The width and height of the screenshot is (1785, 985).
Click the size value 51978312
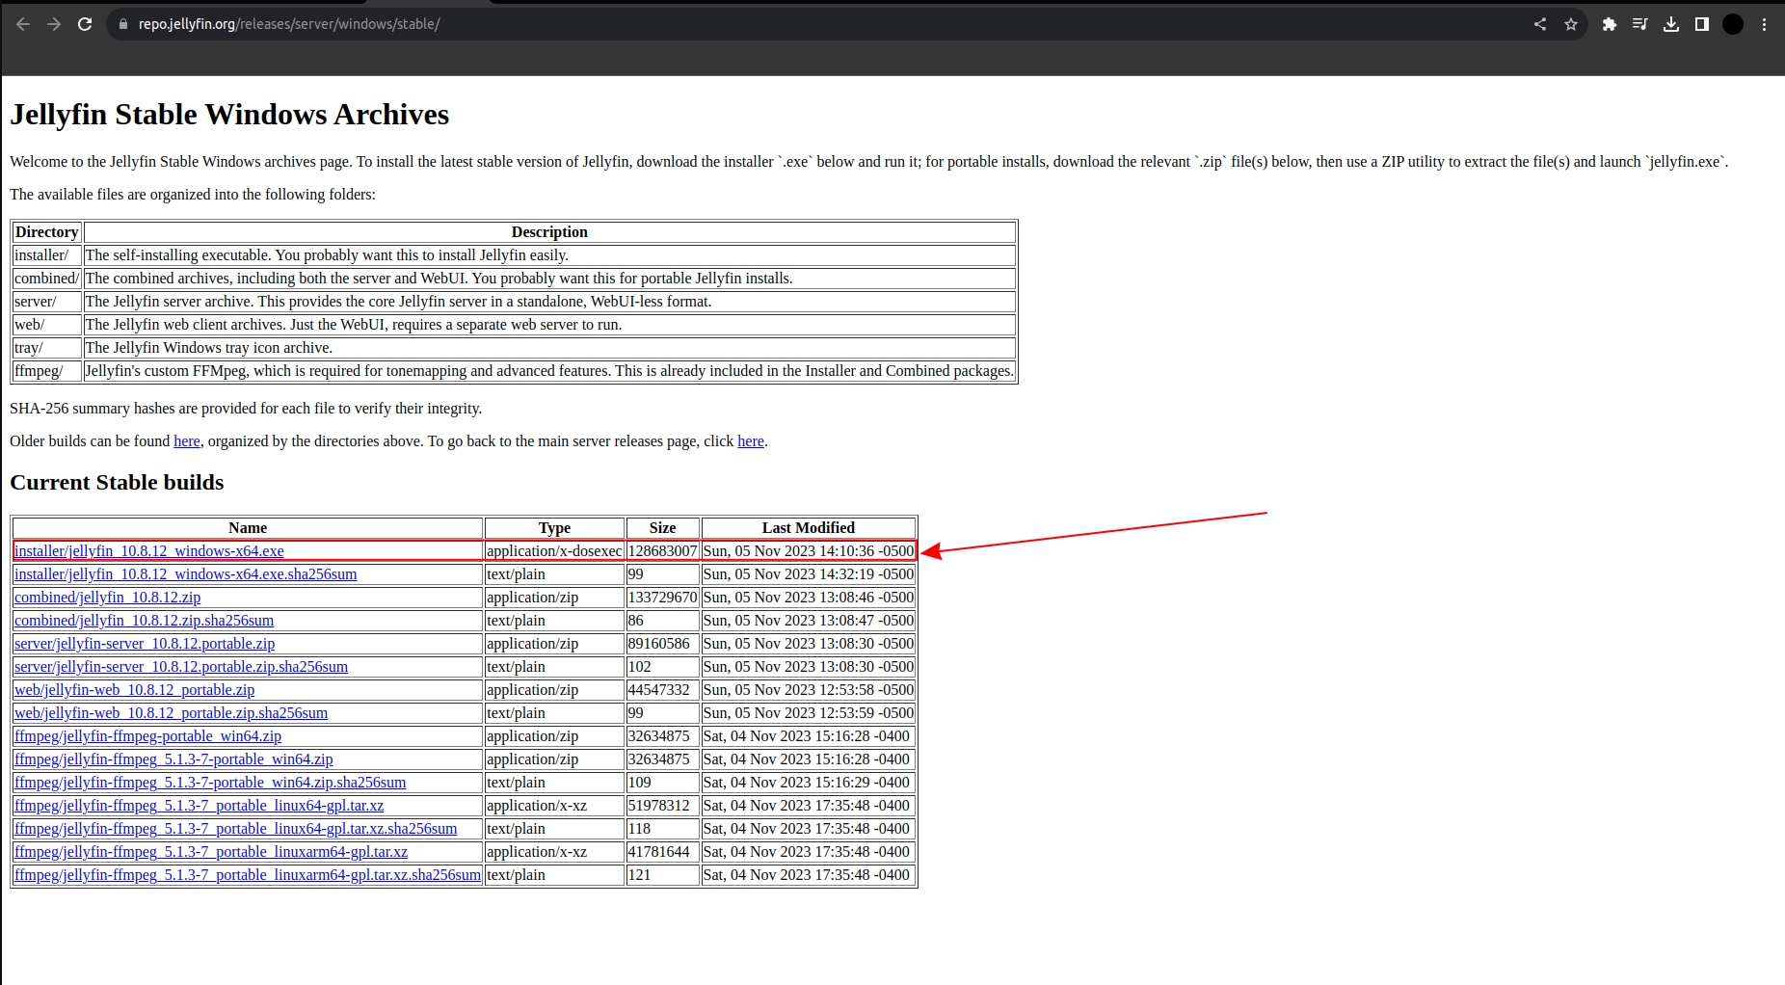coord(662,806)
